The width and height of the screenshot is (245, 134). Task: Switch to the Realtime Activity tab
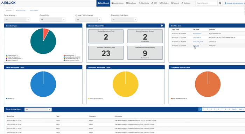click(21, 11)
